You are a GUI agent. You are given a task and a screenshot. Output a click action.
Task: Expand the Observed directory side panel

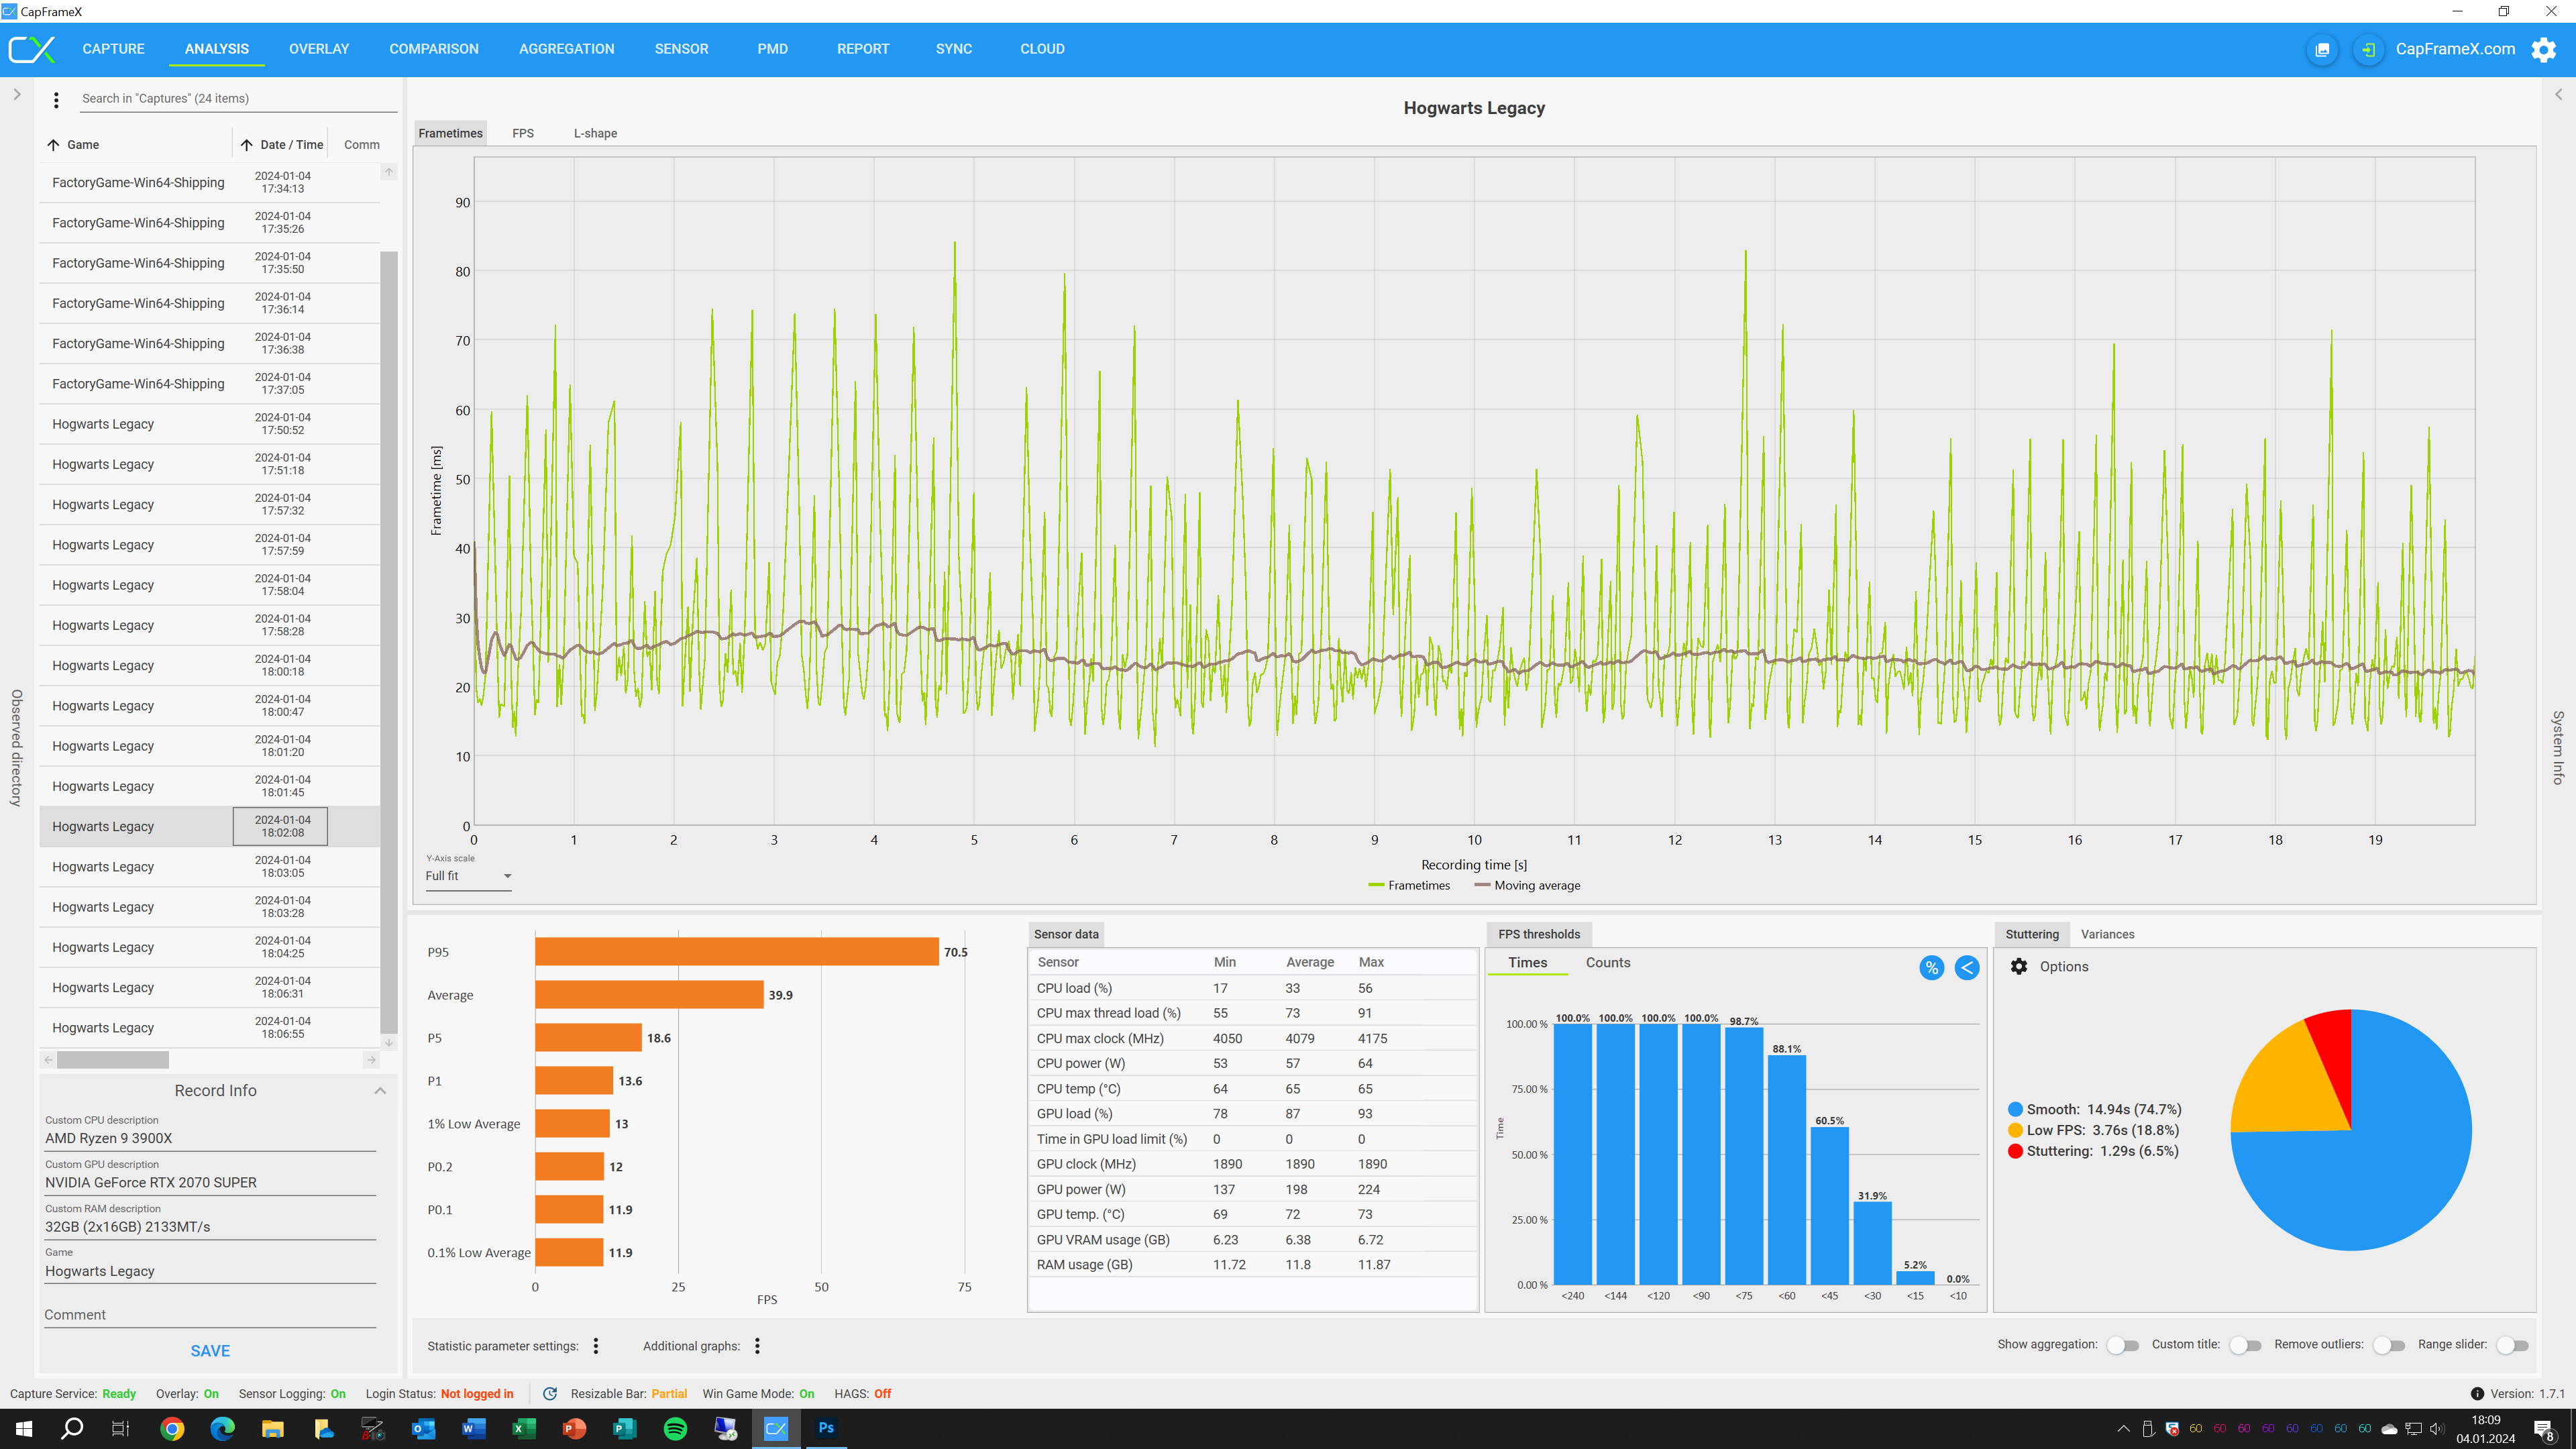[17, 95]
